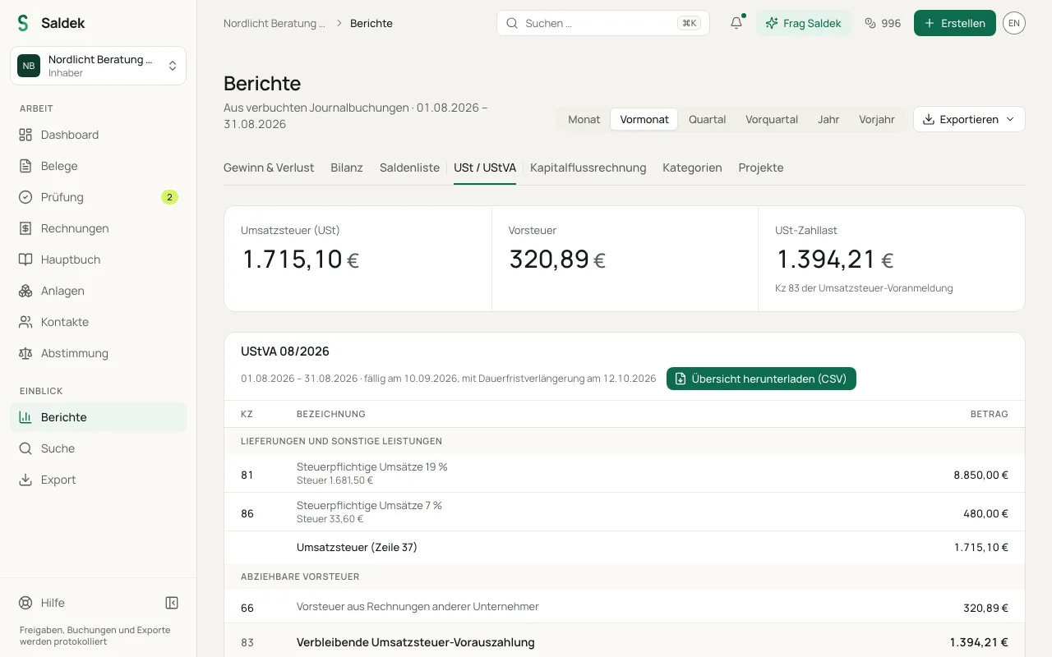Switch language with the EN button
1052x657 pixels.
click(1014, 23)
